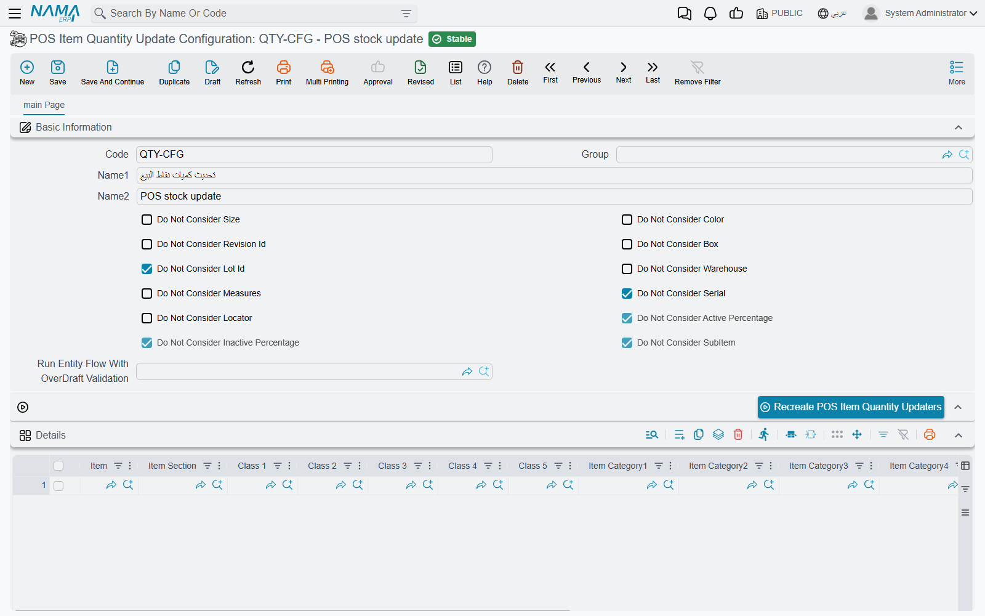Open the More toolbar menu

(x=957, y=73)
